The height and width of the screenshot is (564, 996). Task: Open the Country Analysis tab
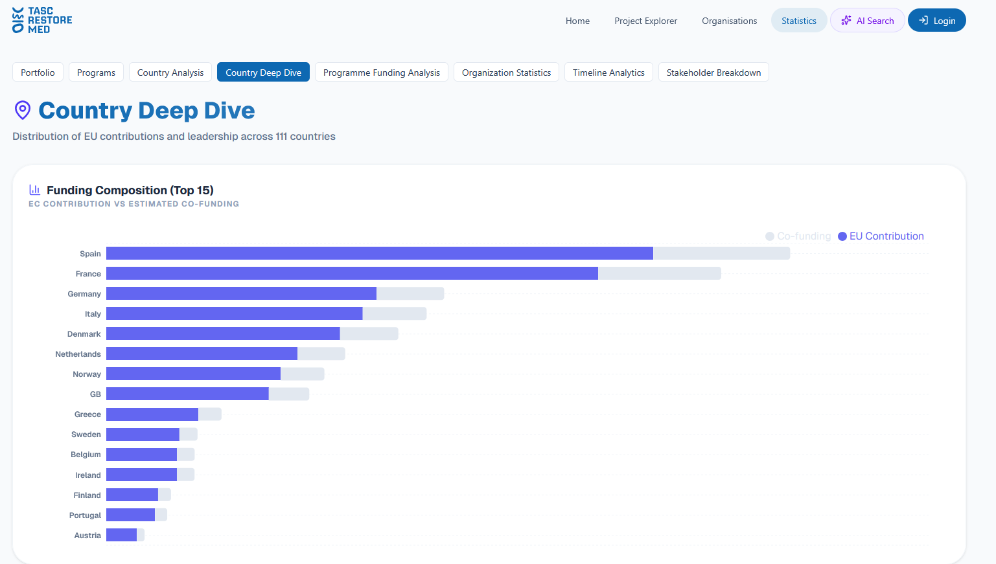click(x=170, y=73)
